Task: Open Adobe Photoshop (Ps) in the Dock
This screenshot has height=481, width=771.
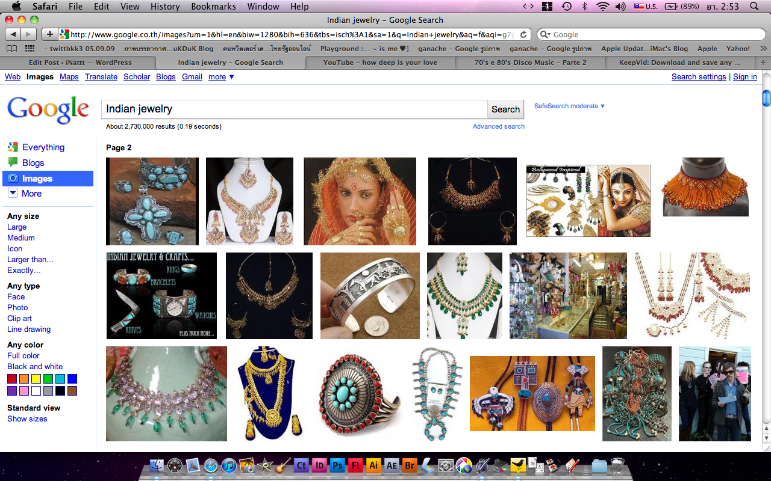Action: 337,465
